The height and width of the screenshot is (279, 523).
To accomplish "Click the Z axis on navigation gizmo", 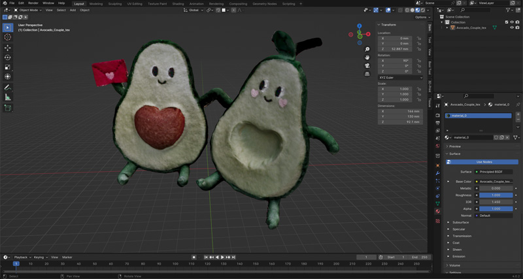I will click(359, 25).
